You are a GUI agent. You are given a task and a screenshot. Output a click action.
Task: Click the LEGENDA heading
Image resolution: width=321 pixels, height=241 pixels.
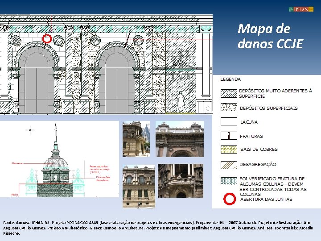230,79
